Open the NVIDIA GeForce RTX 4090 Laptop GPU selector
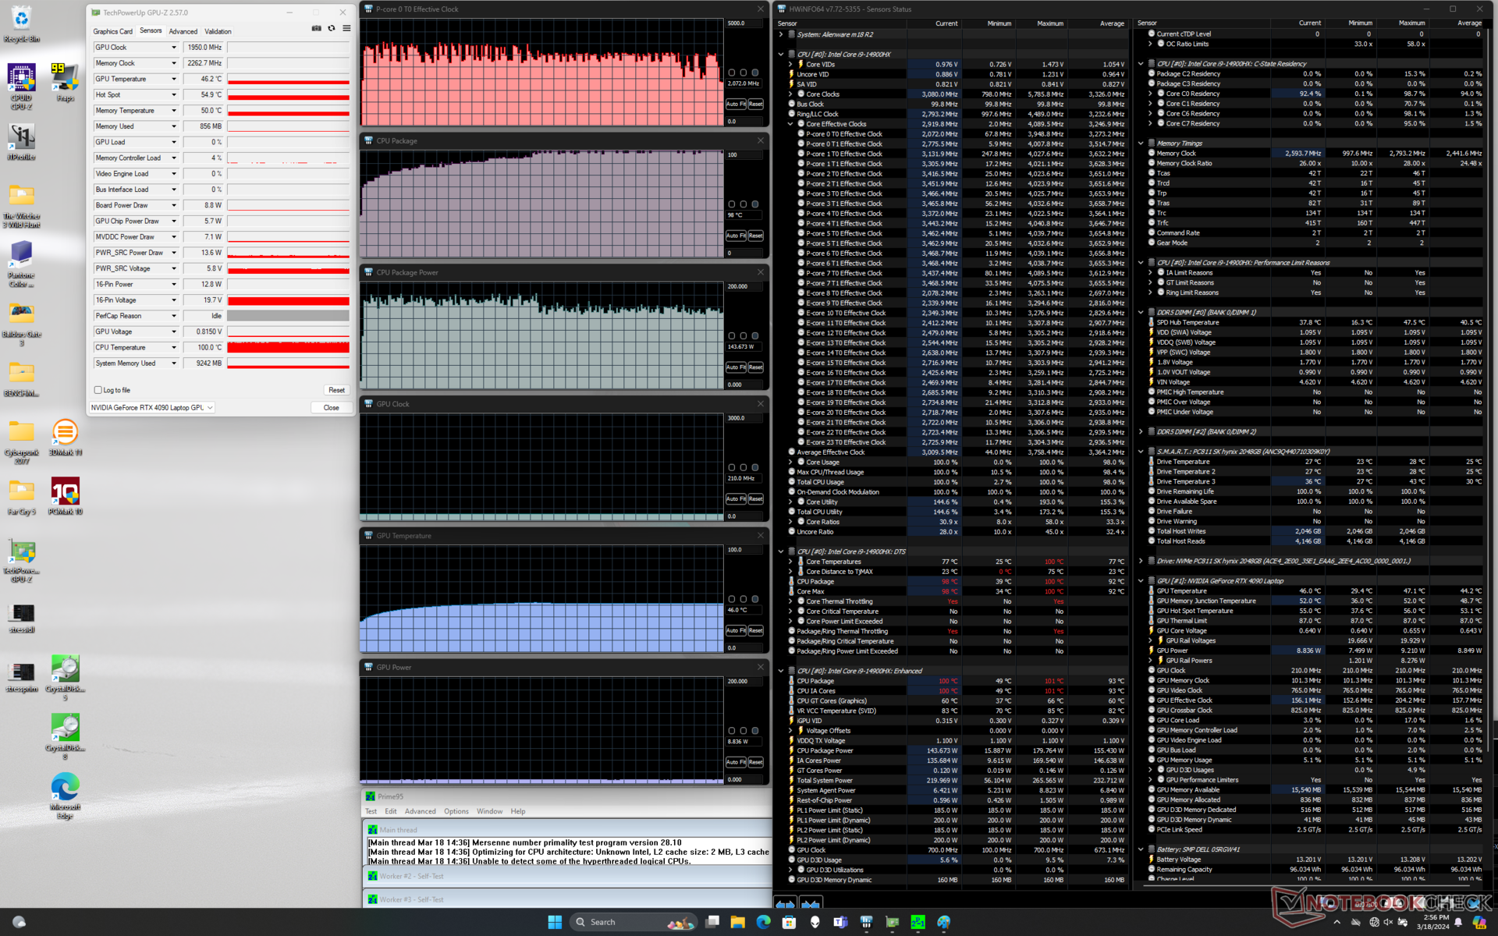The height and width of the screenshot is (936, 1498). click(x=151, y=408)
